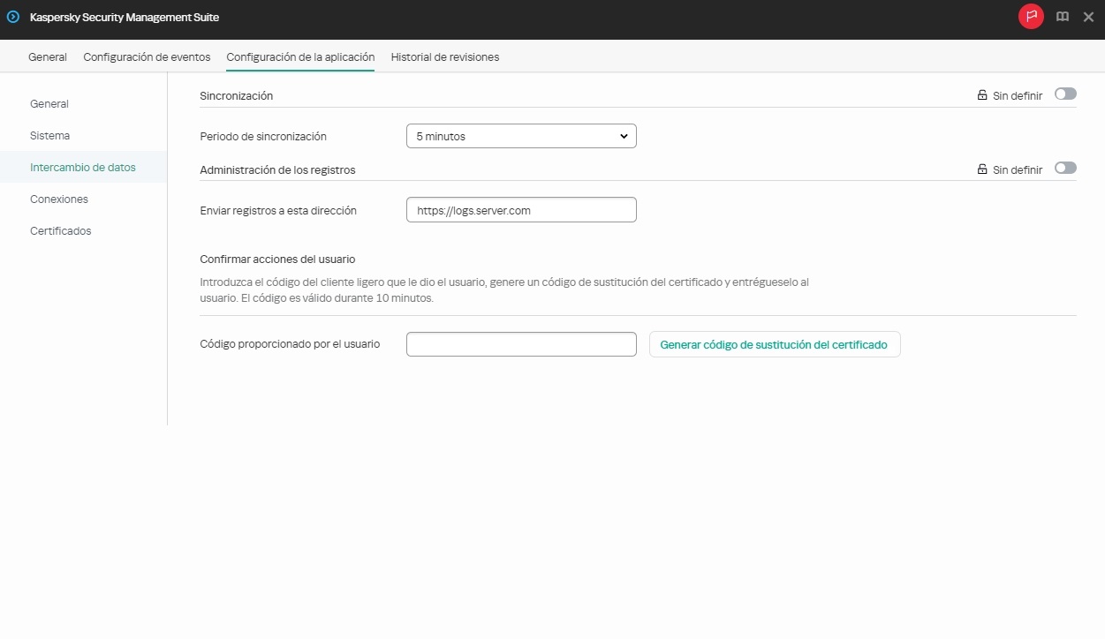Switch to the General tab

[47, 56]
